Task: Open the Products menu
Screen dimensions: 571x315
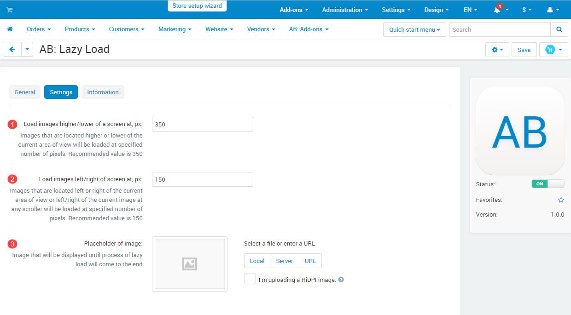Action: tap(80, 29)
